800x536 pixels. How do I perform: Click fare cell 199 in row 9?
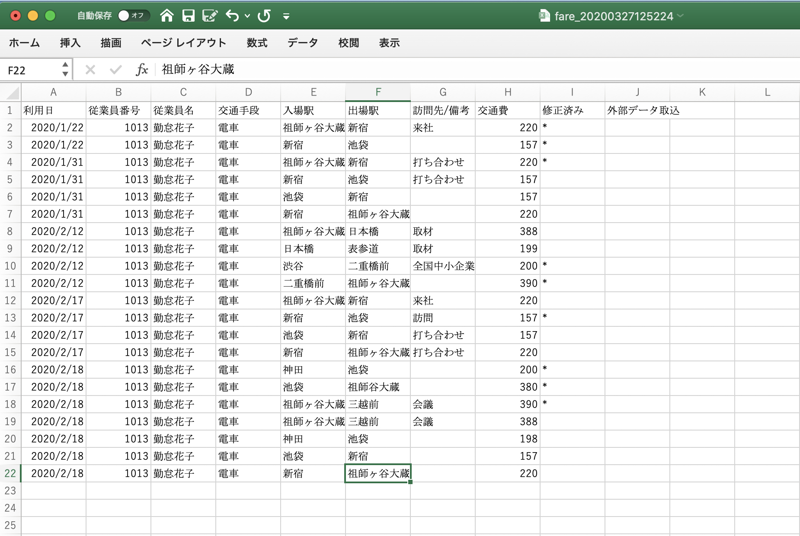click(x=508, y=249)
